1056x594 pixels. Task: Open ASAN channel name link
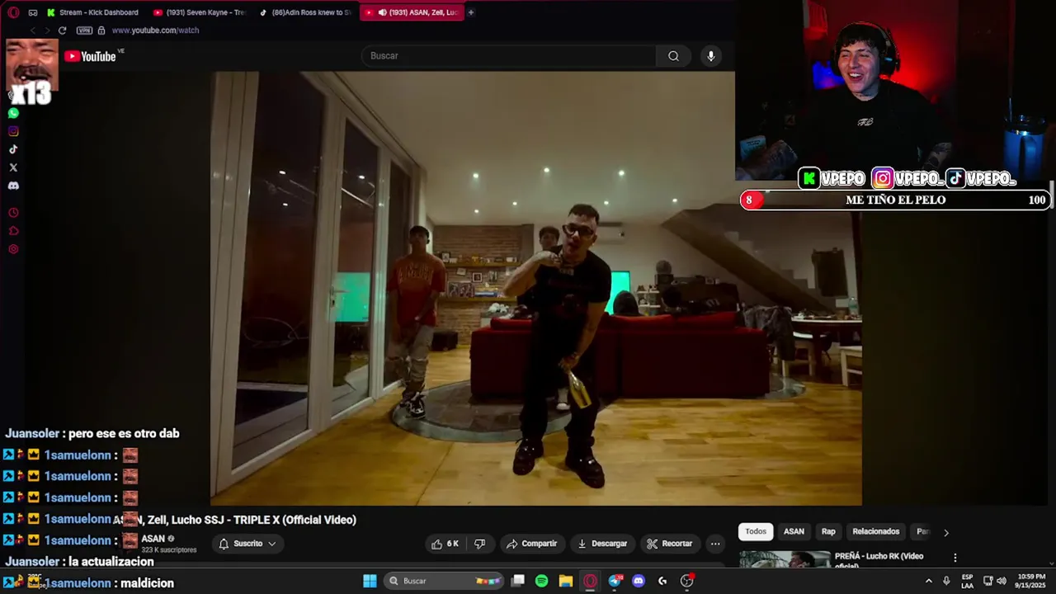(x=153, y=539)
